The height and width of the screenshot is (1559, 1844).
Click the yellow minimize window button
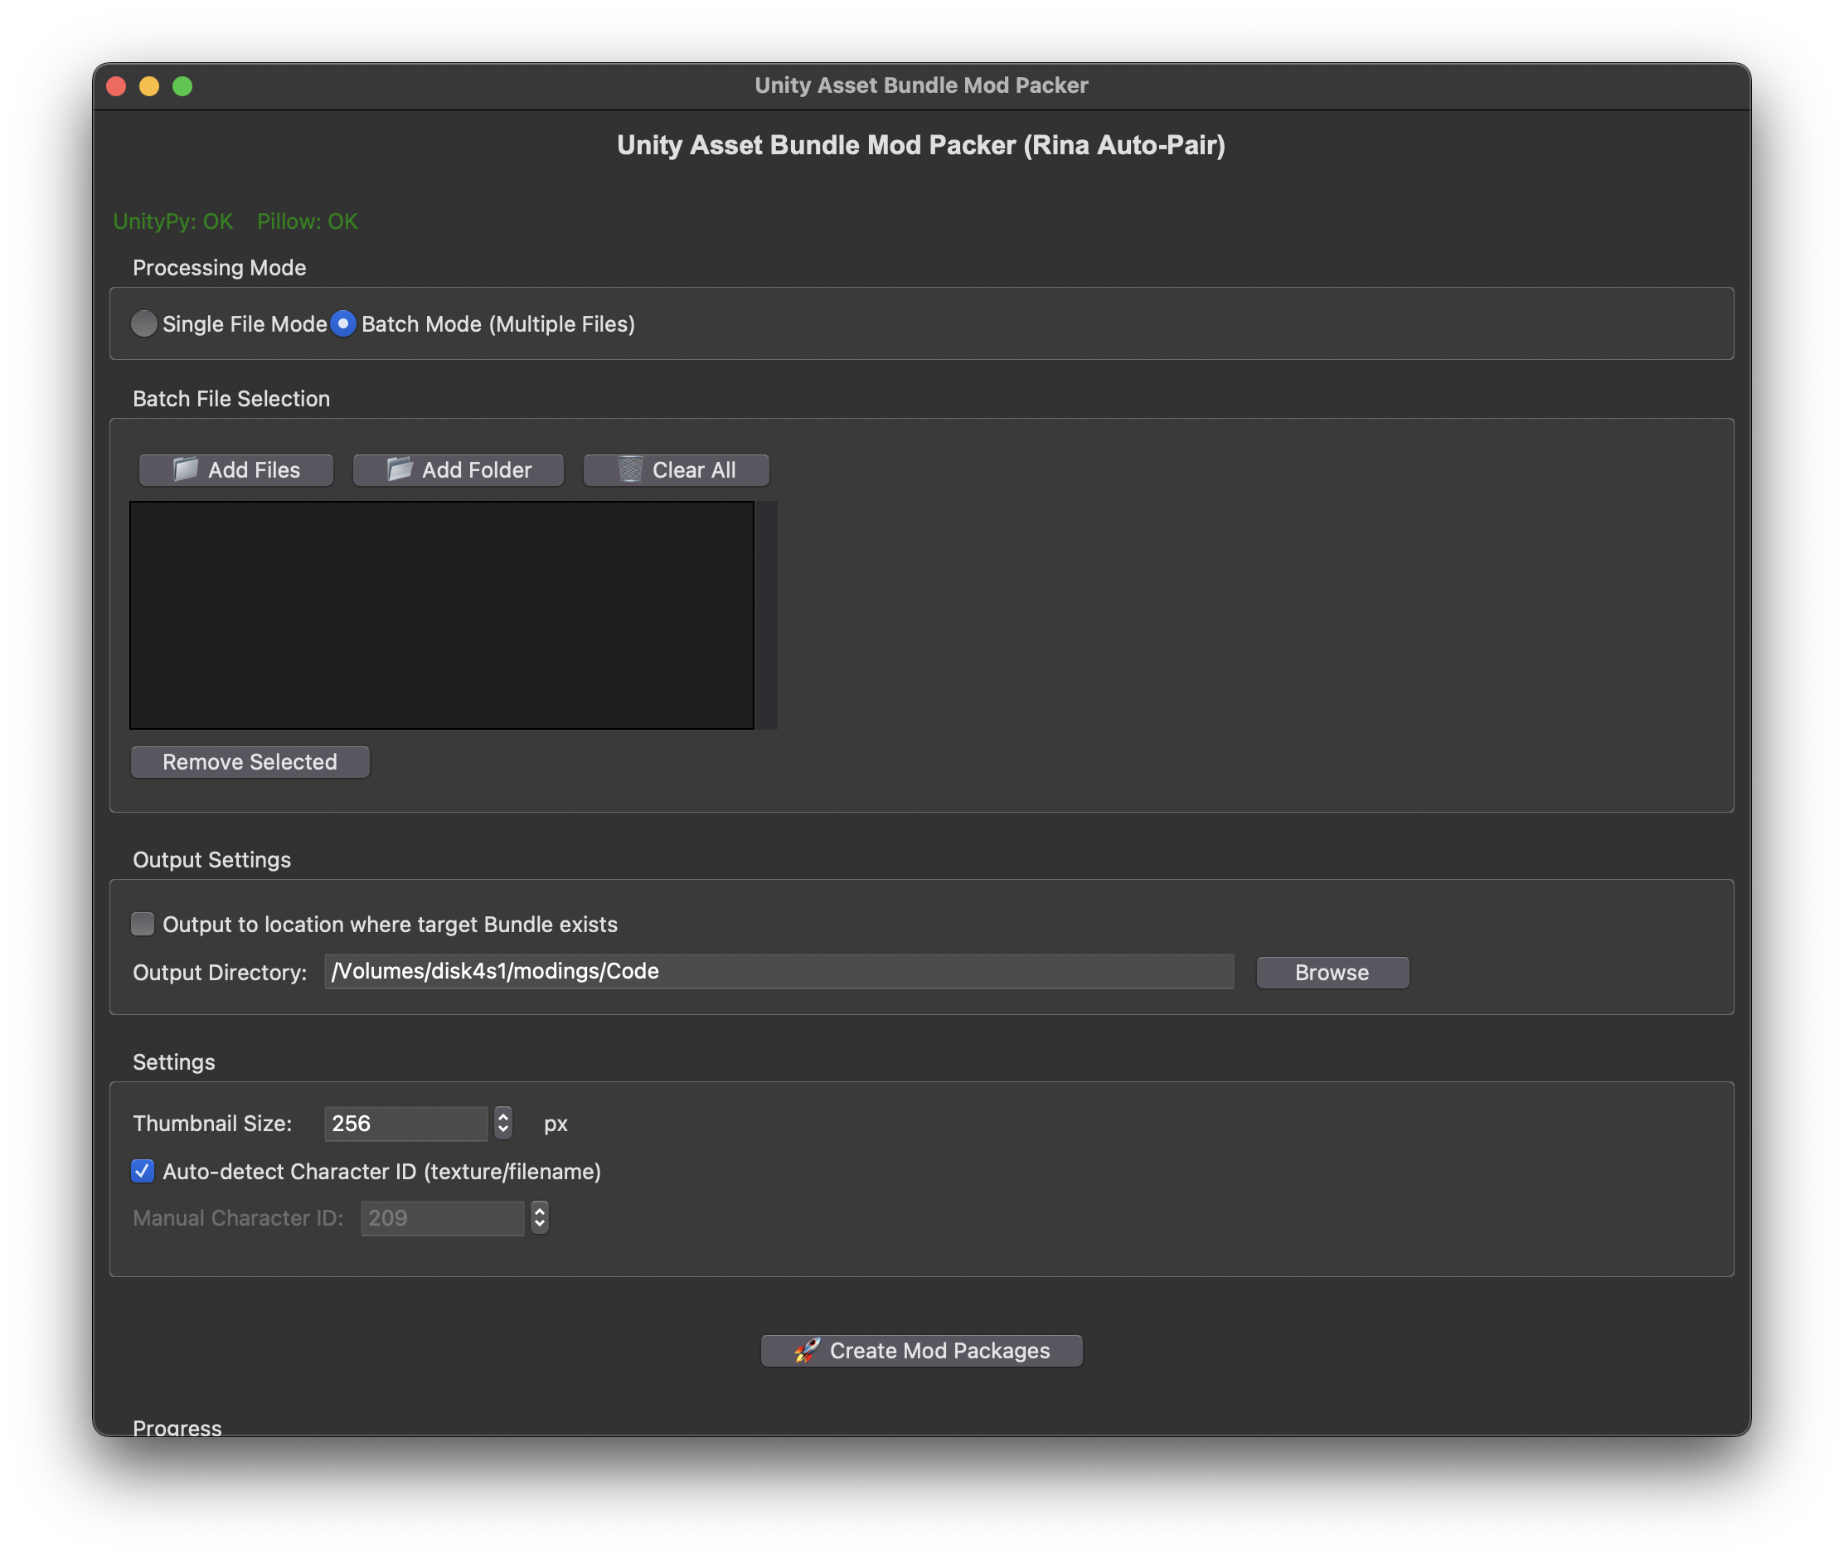[149, 85]
